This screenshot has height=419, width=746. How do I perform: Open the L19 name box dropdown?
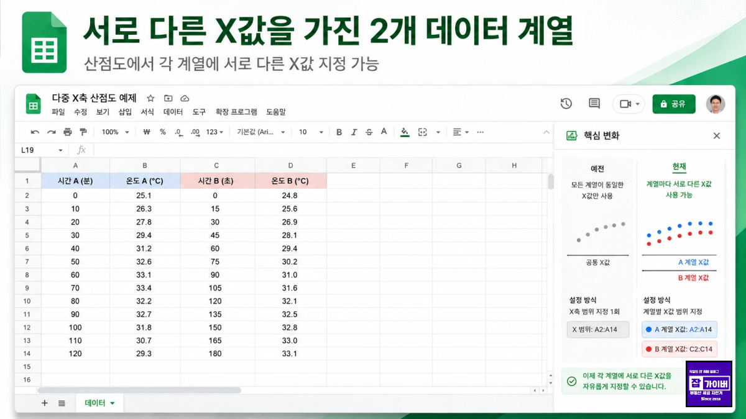pos(60,150)
